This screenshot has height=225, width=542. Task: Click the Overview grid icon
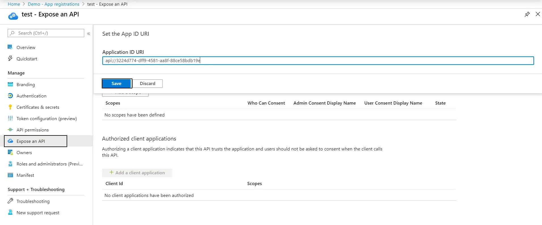10,47
